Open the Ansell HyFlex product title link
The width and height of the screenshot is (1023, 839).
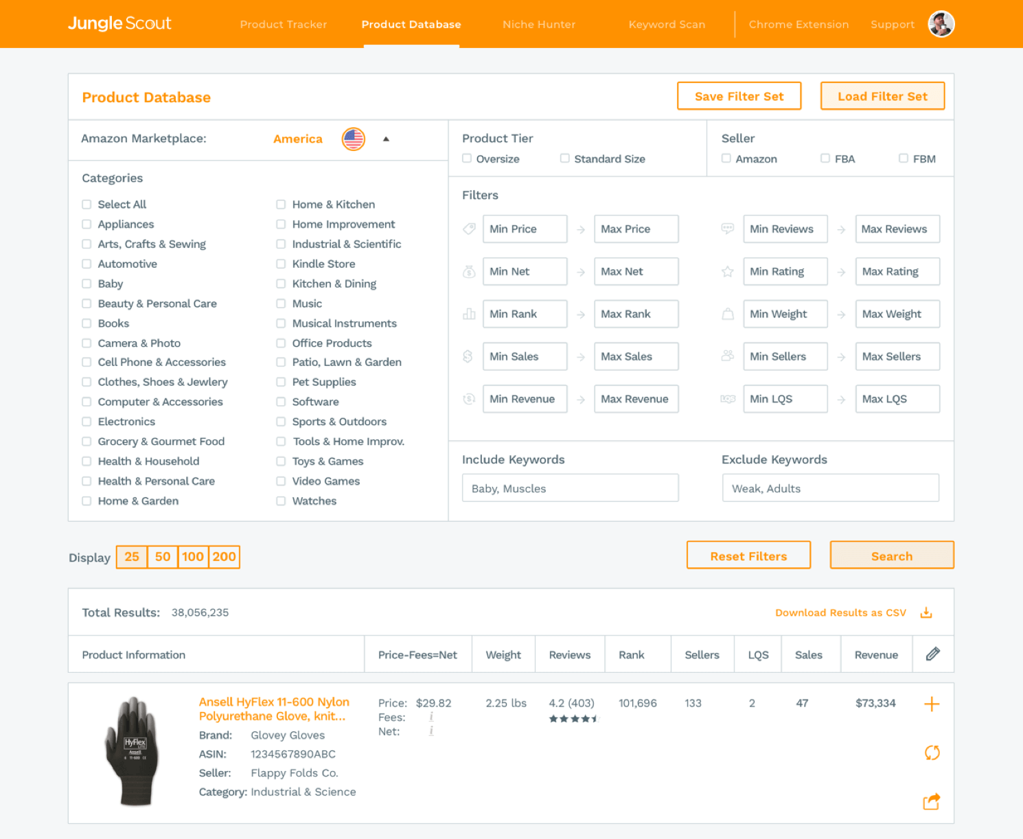(x=274, y=709)
